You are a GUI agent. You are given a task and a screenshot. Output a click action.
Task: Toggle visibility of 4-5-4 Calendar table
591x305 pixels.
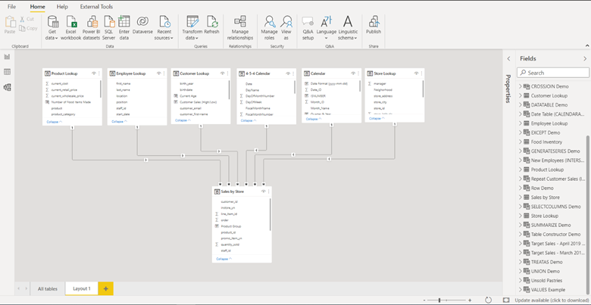(x=288, y=73)
